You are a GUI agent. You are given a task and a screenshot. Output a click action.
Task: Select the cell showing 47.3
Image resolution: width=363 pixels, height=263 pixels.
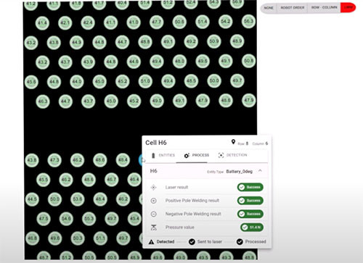click(x=54, y=160)
